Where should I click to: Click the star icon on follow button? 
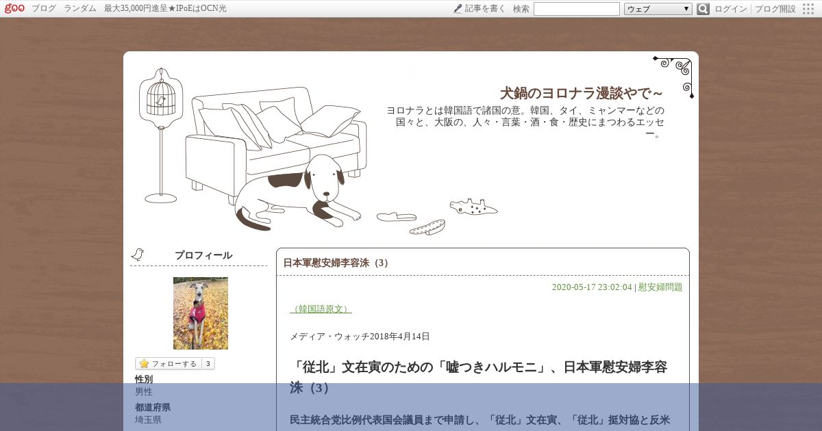tap(144, 364)
